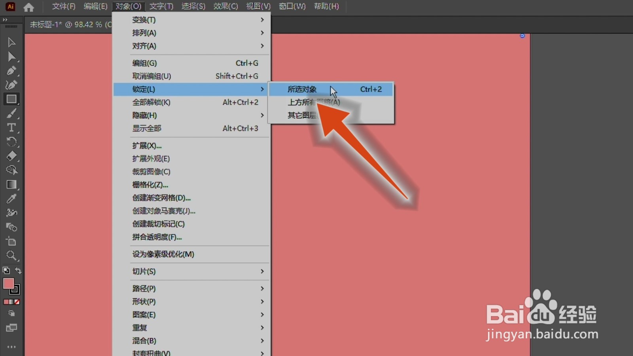Click the Home icon
The image size is (633, 356).
click(x=28, y=7)
